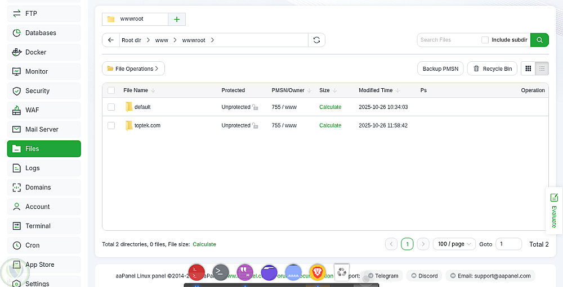Refresh the file list

click(316, 40)
